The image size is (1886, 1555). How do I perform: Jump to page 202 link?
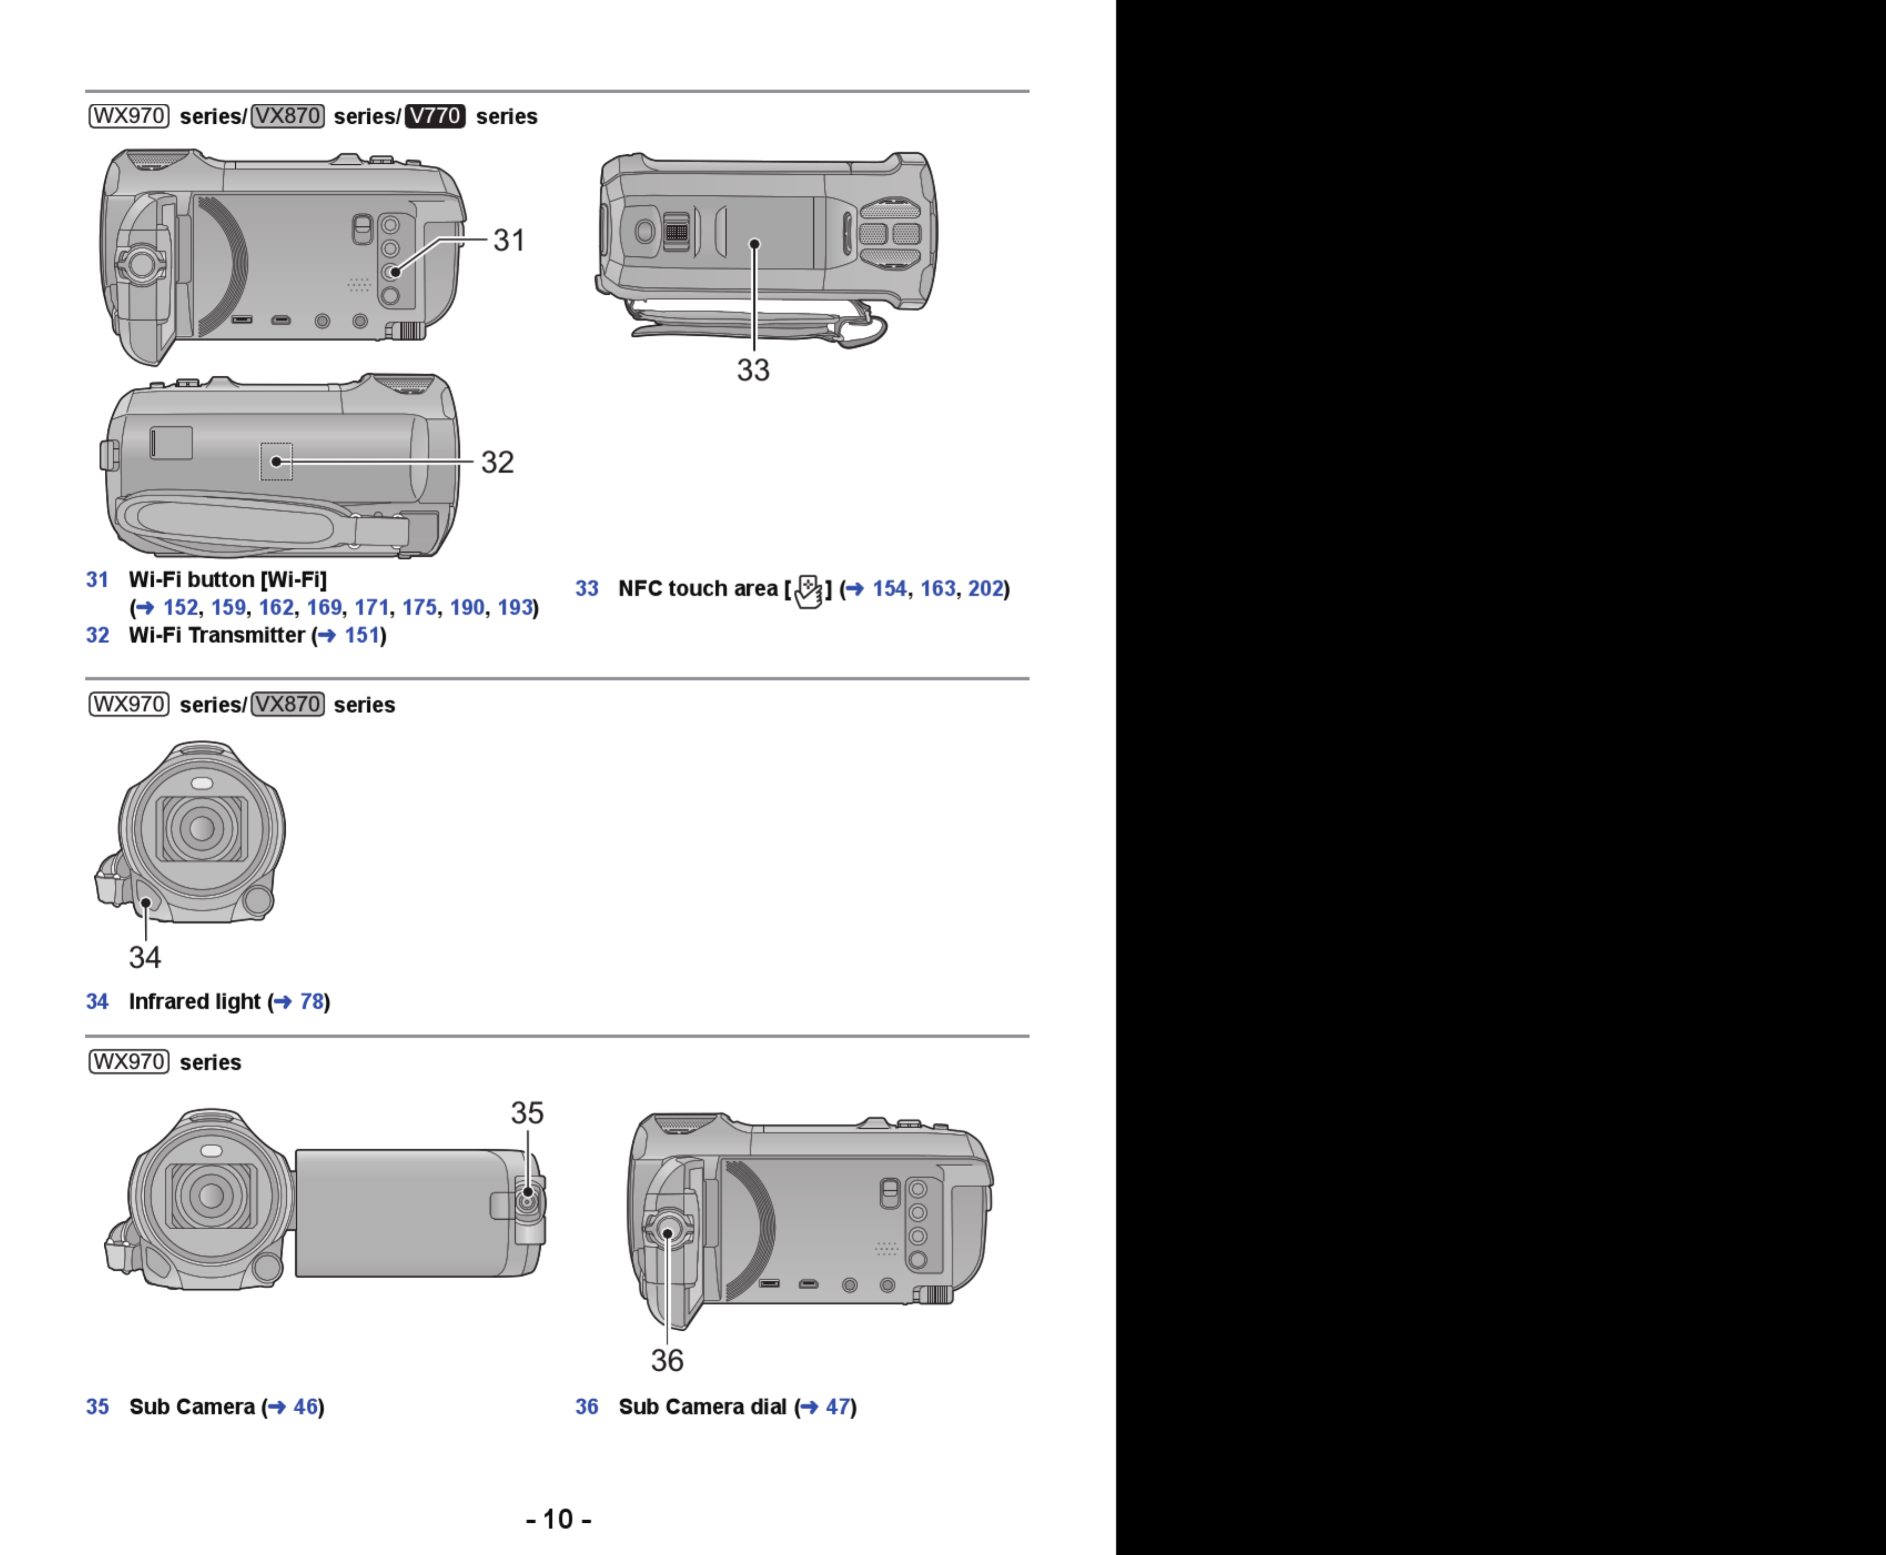[985, 588]
